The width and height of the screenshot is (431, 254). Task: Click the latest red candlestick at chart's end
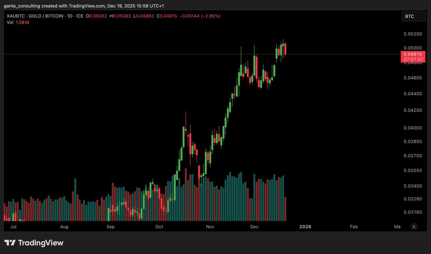tap(285, 50)
